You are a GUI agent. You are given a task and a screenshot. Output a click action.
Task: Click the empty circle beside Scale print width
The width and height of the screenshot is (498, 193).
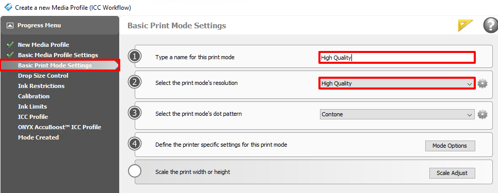pos(135,172)
